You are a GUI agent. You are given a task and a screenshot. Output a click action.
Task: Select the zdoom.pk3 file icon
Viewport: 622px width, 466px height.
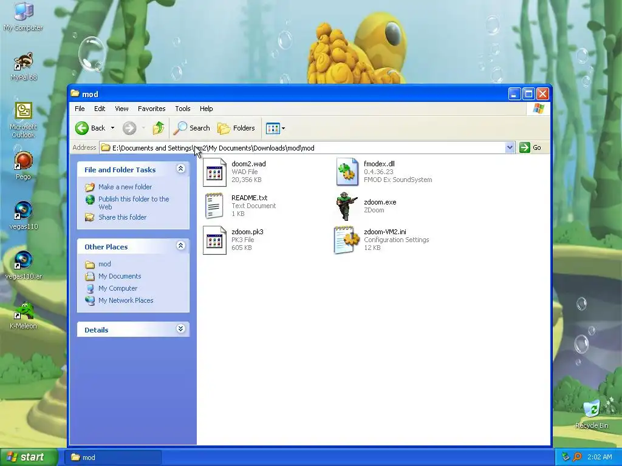tap(214, 240)
